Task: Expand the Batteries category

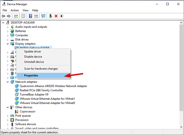Action: coord(8,31)
